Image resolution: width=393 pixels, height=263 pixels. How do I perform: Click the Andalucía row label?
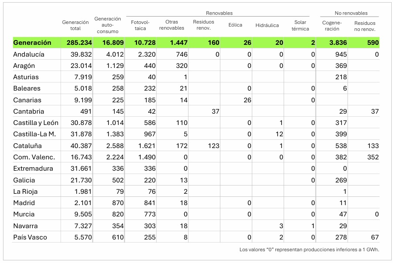coord(29,54)
